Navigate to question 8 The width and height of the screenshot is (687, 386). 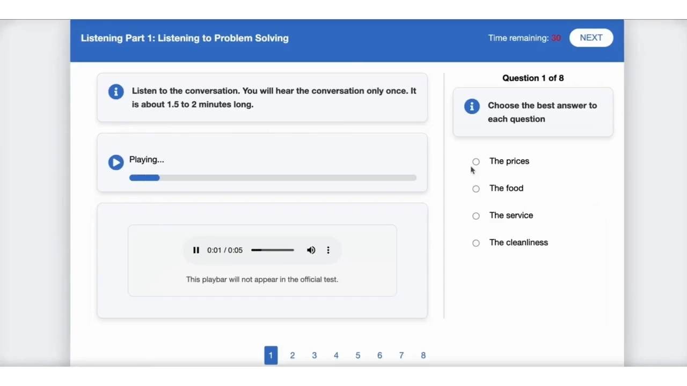(423, 355)
